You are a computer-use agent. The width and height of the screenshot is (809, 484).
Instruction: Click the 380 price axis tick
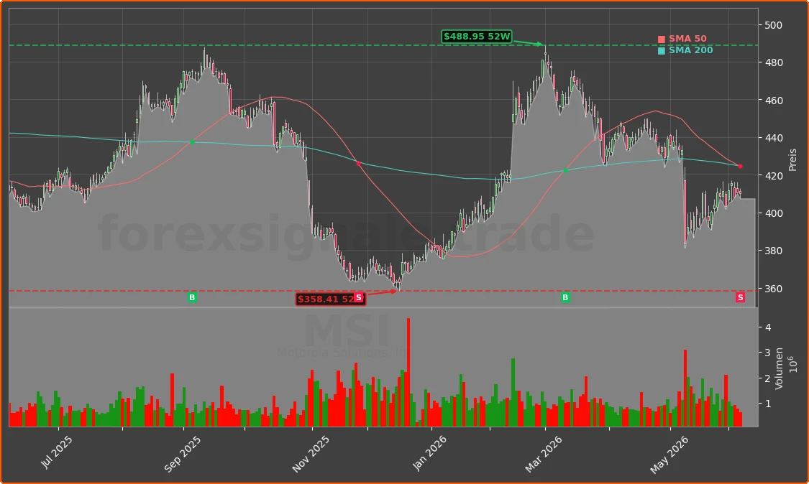click(773, 251)
